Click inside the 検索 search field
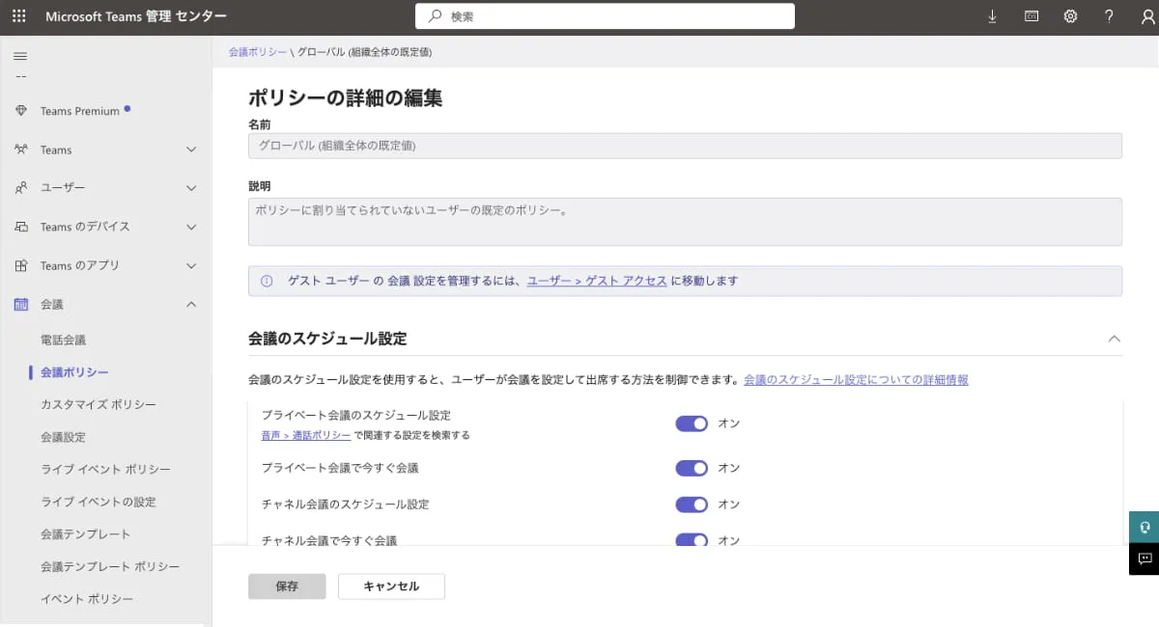This screenshot has height=627, width=1159. [605, 15]
